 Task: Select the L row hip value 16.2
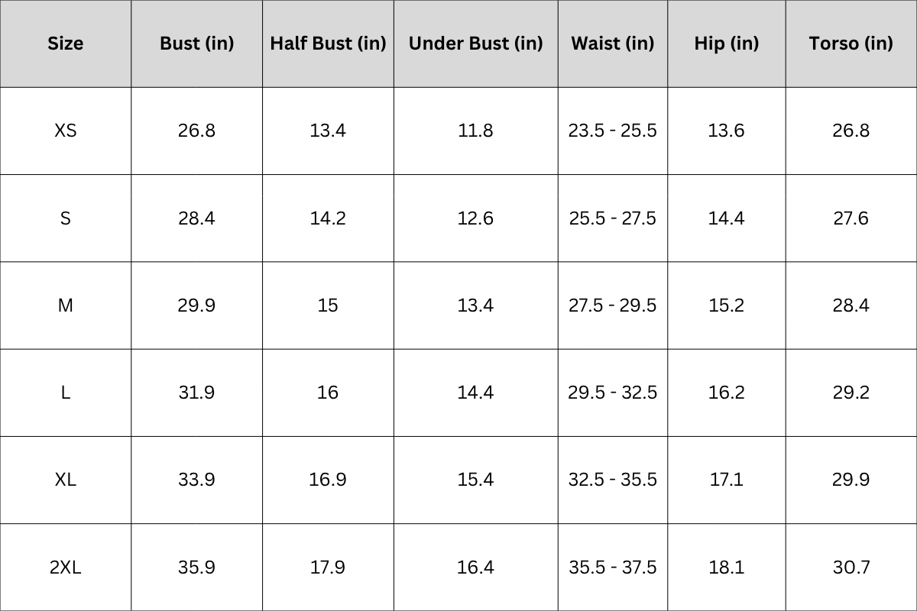pos(726,393)
